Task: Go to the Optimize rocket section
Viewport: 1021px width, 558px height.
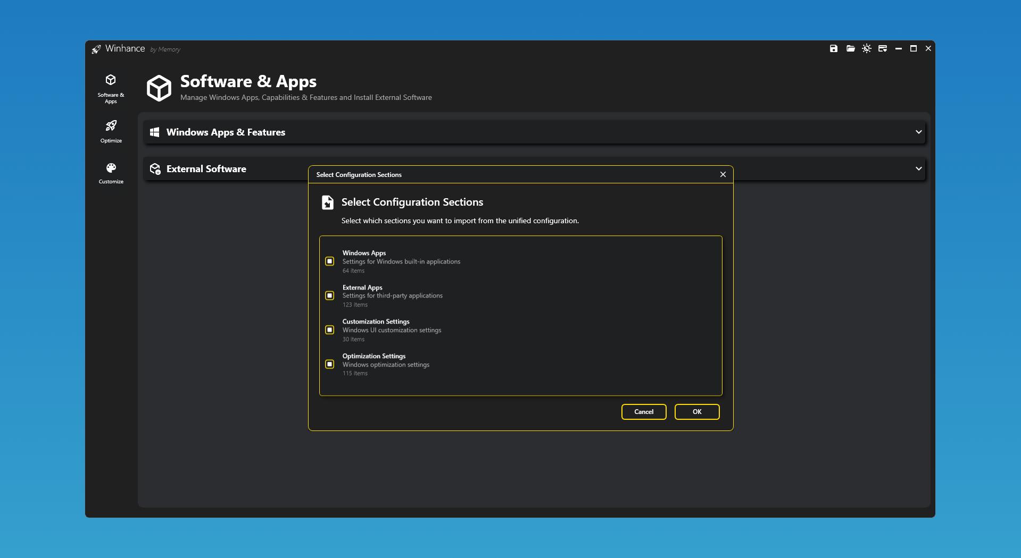Action: pos(111,131)
